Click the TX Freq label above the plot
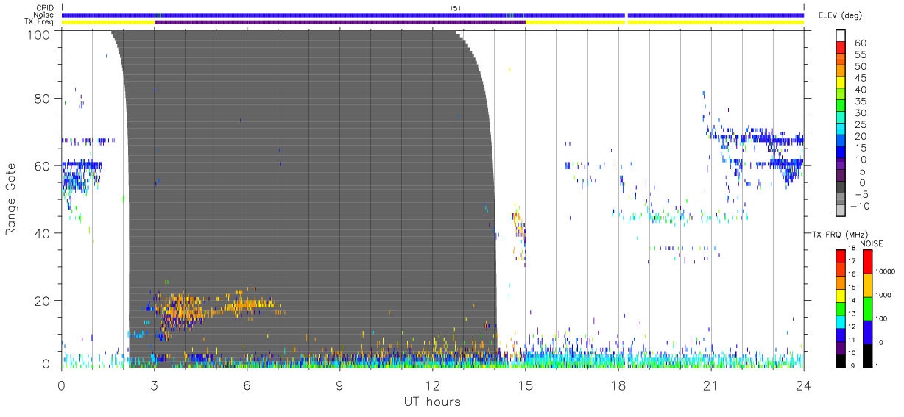Viewport: 904px width, 417px height. pyautogui.click(x=40, y=22)
